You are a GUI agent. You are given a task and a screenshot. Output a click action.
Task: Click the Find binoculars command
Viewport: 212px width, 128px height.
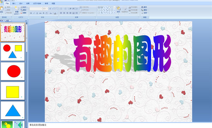144,7
